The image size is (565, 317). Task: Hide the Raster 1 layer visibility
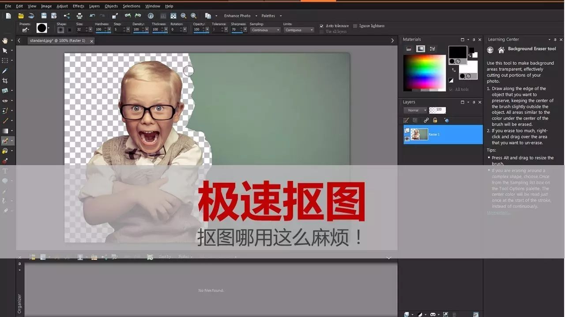(407, 138)
